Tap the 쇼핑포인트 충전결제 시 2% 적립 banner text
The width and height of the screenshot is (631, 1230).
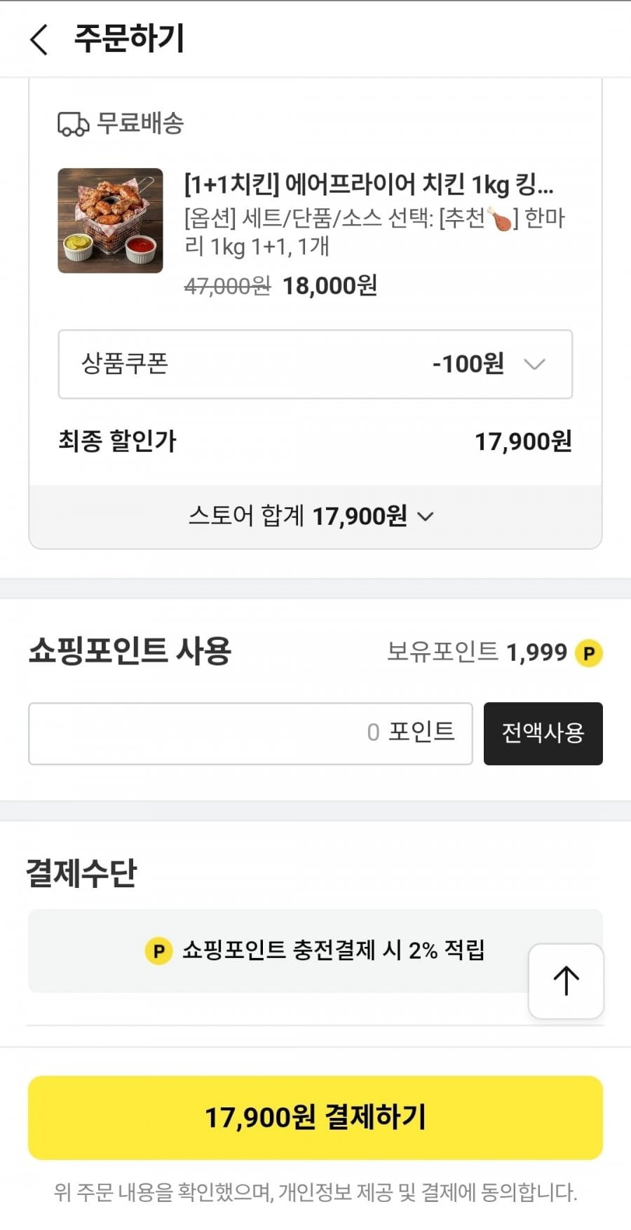[x=333, y=950]
